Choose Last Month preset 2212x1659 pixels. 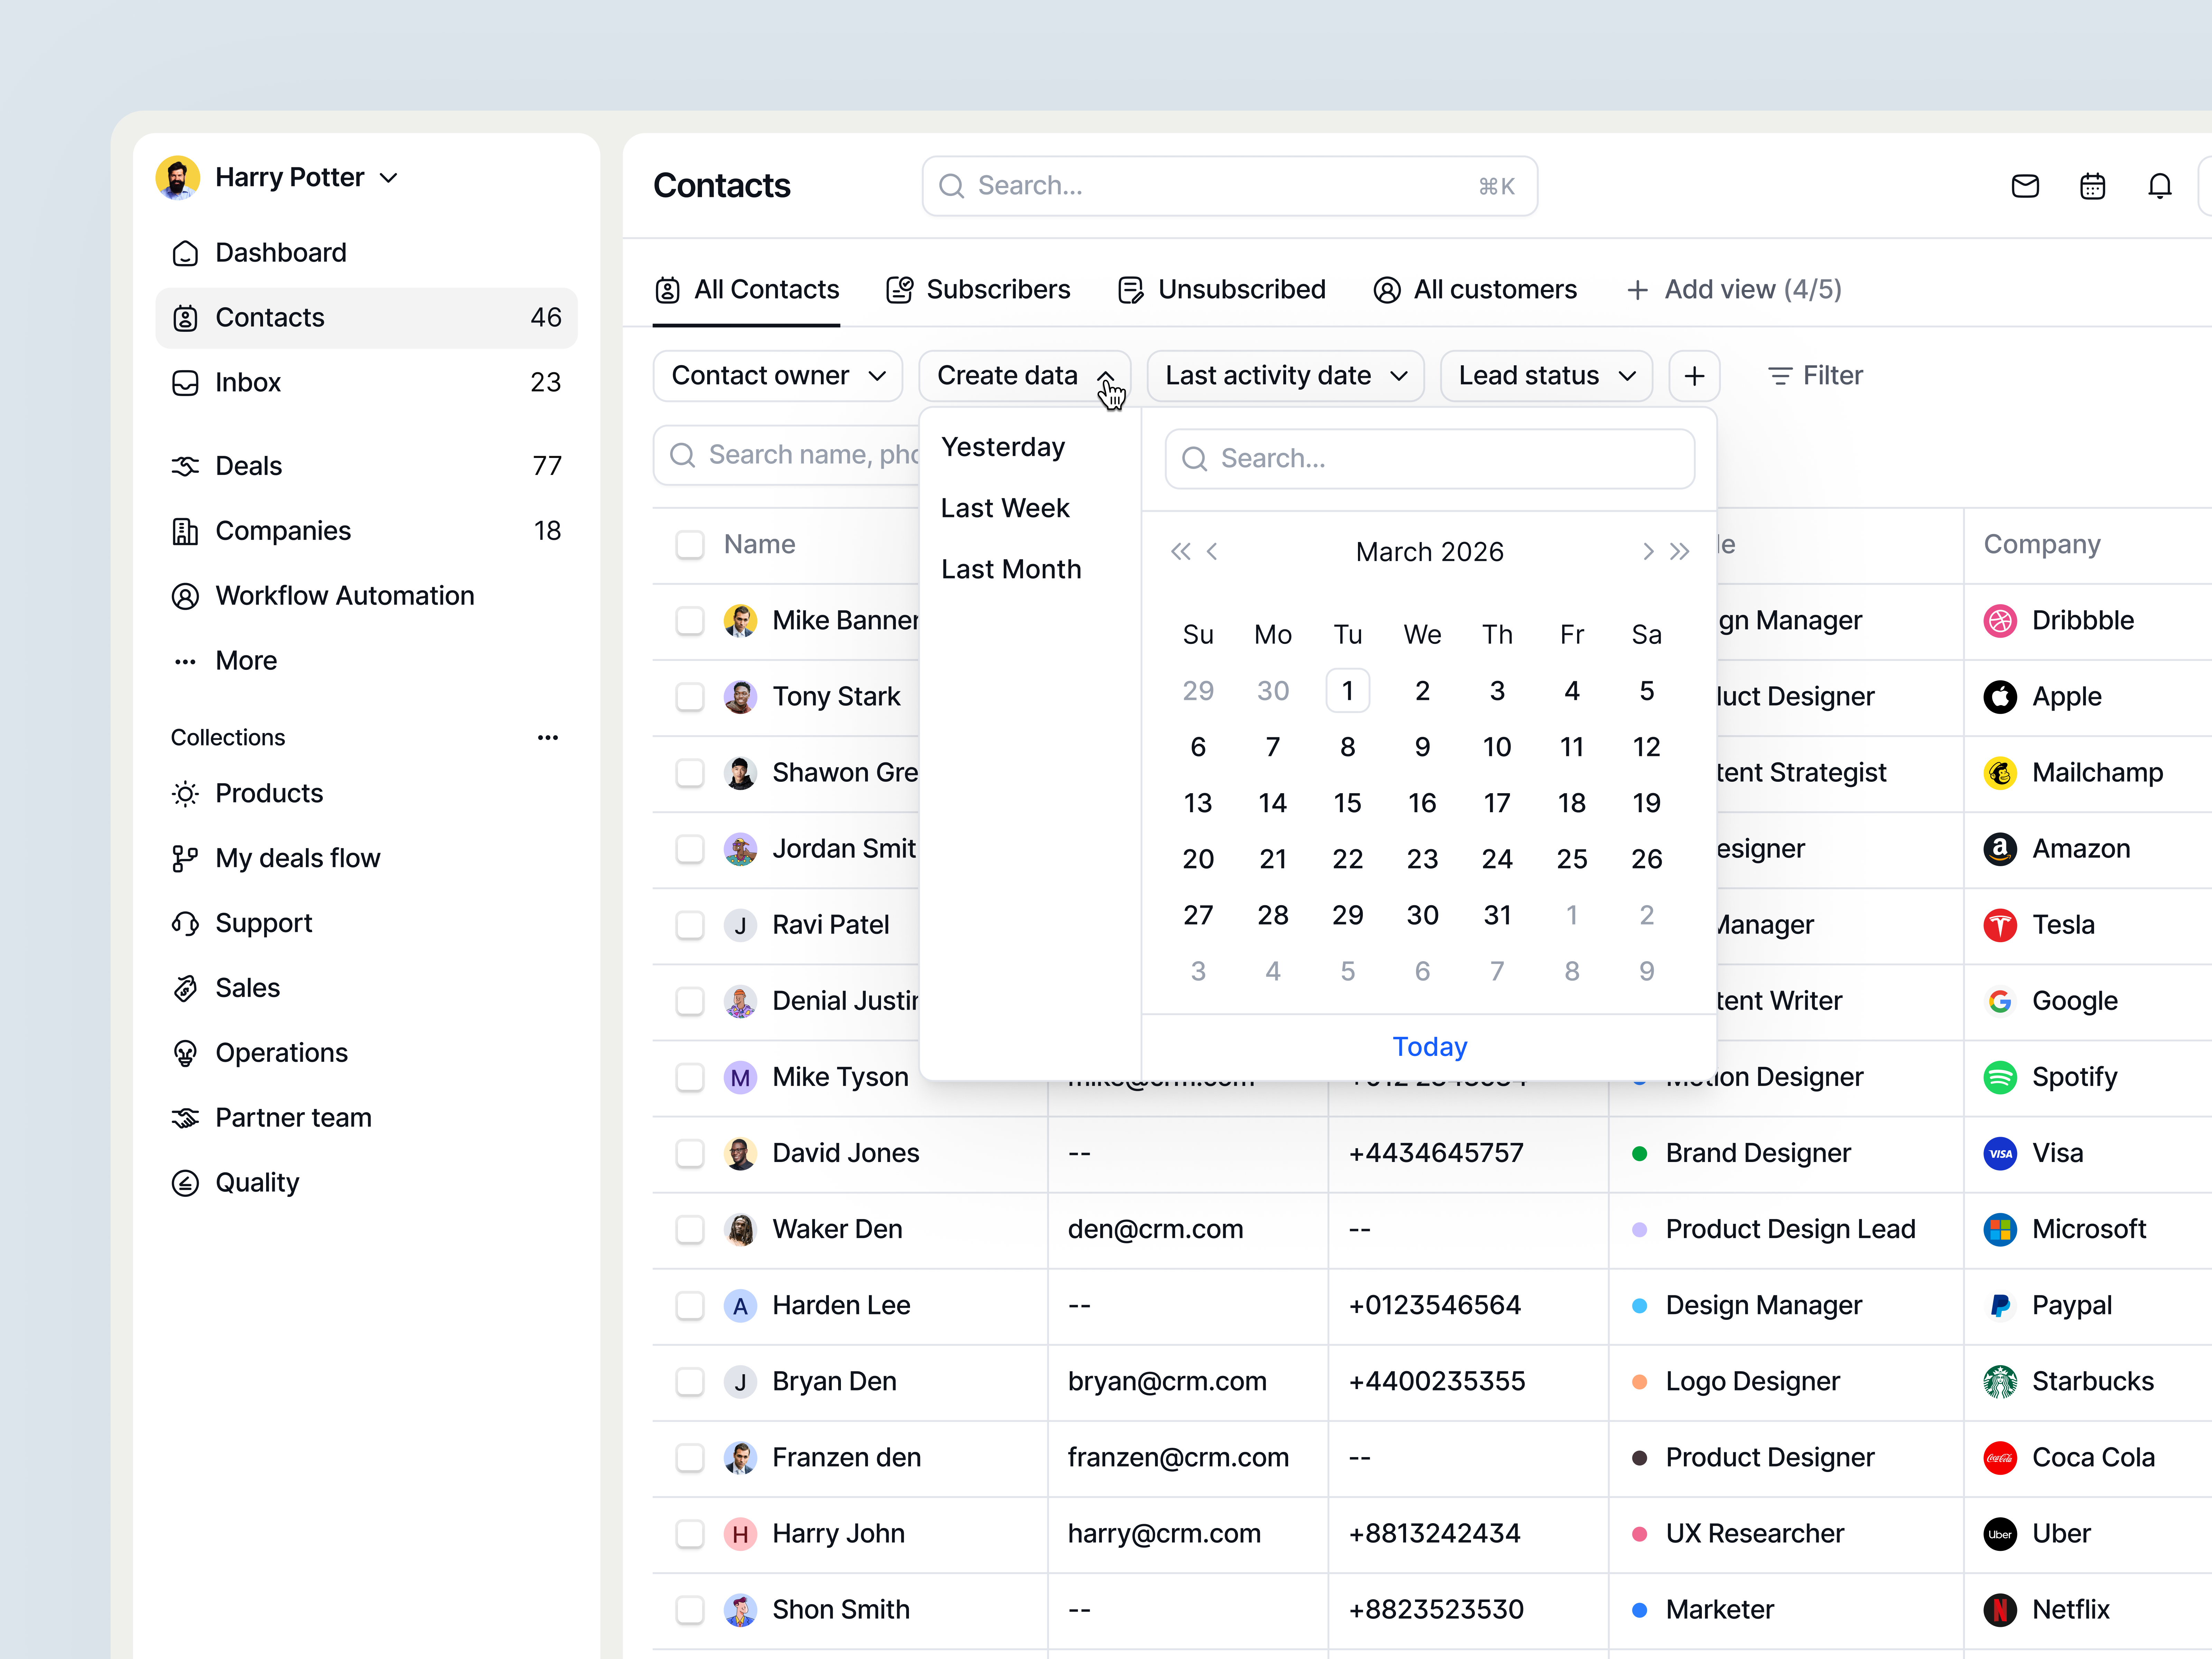[x=1011, y=569]
